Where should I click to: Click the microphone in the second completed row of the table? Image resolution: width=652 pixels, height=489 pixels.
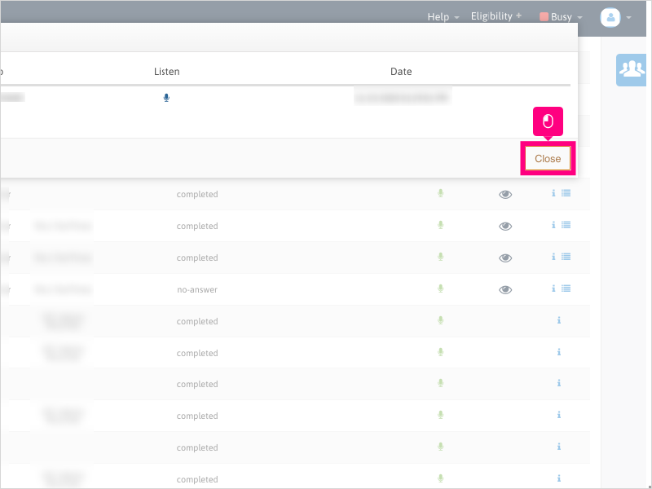point(440,225)
